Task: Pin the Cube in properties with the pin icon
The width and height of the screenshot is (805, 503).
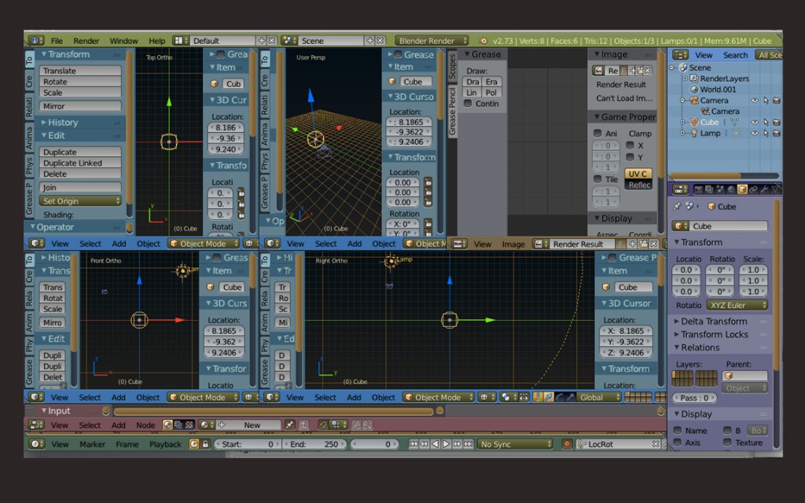Action: click(x=676, y=206)
